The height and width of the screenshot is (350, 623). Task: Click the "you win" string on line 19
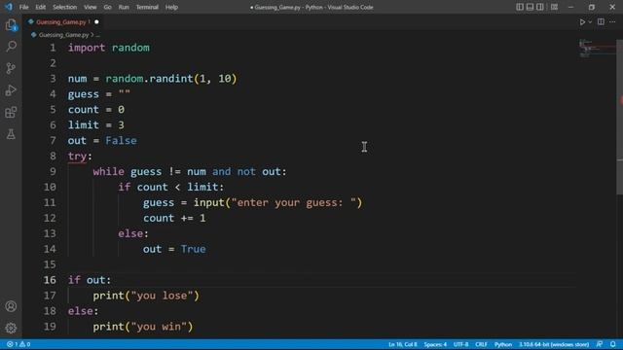pyautogui.click(x=159, y=327)
